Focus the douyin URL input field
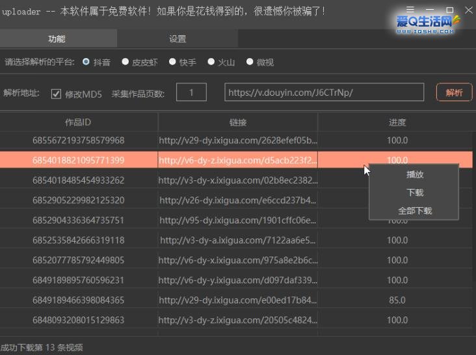This screenshot has height=355, width=476. (324, 92)
